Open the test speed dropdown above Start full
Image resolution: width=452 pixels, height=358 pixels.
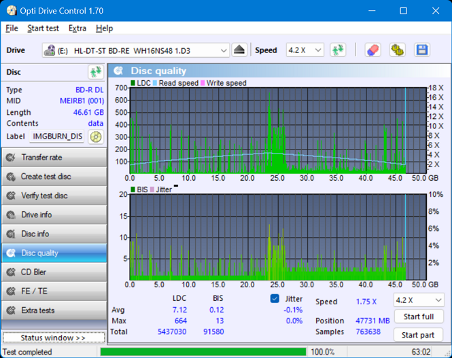pyautogui.click(x=419, y=300)
